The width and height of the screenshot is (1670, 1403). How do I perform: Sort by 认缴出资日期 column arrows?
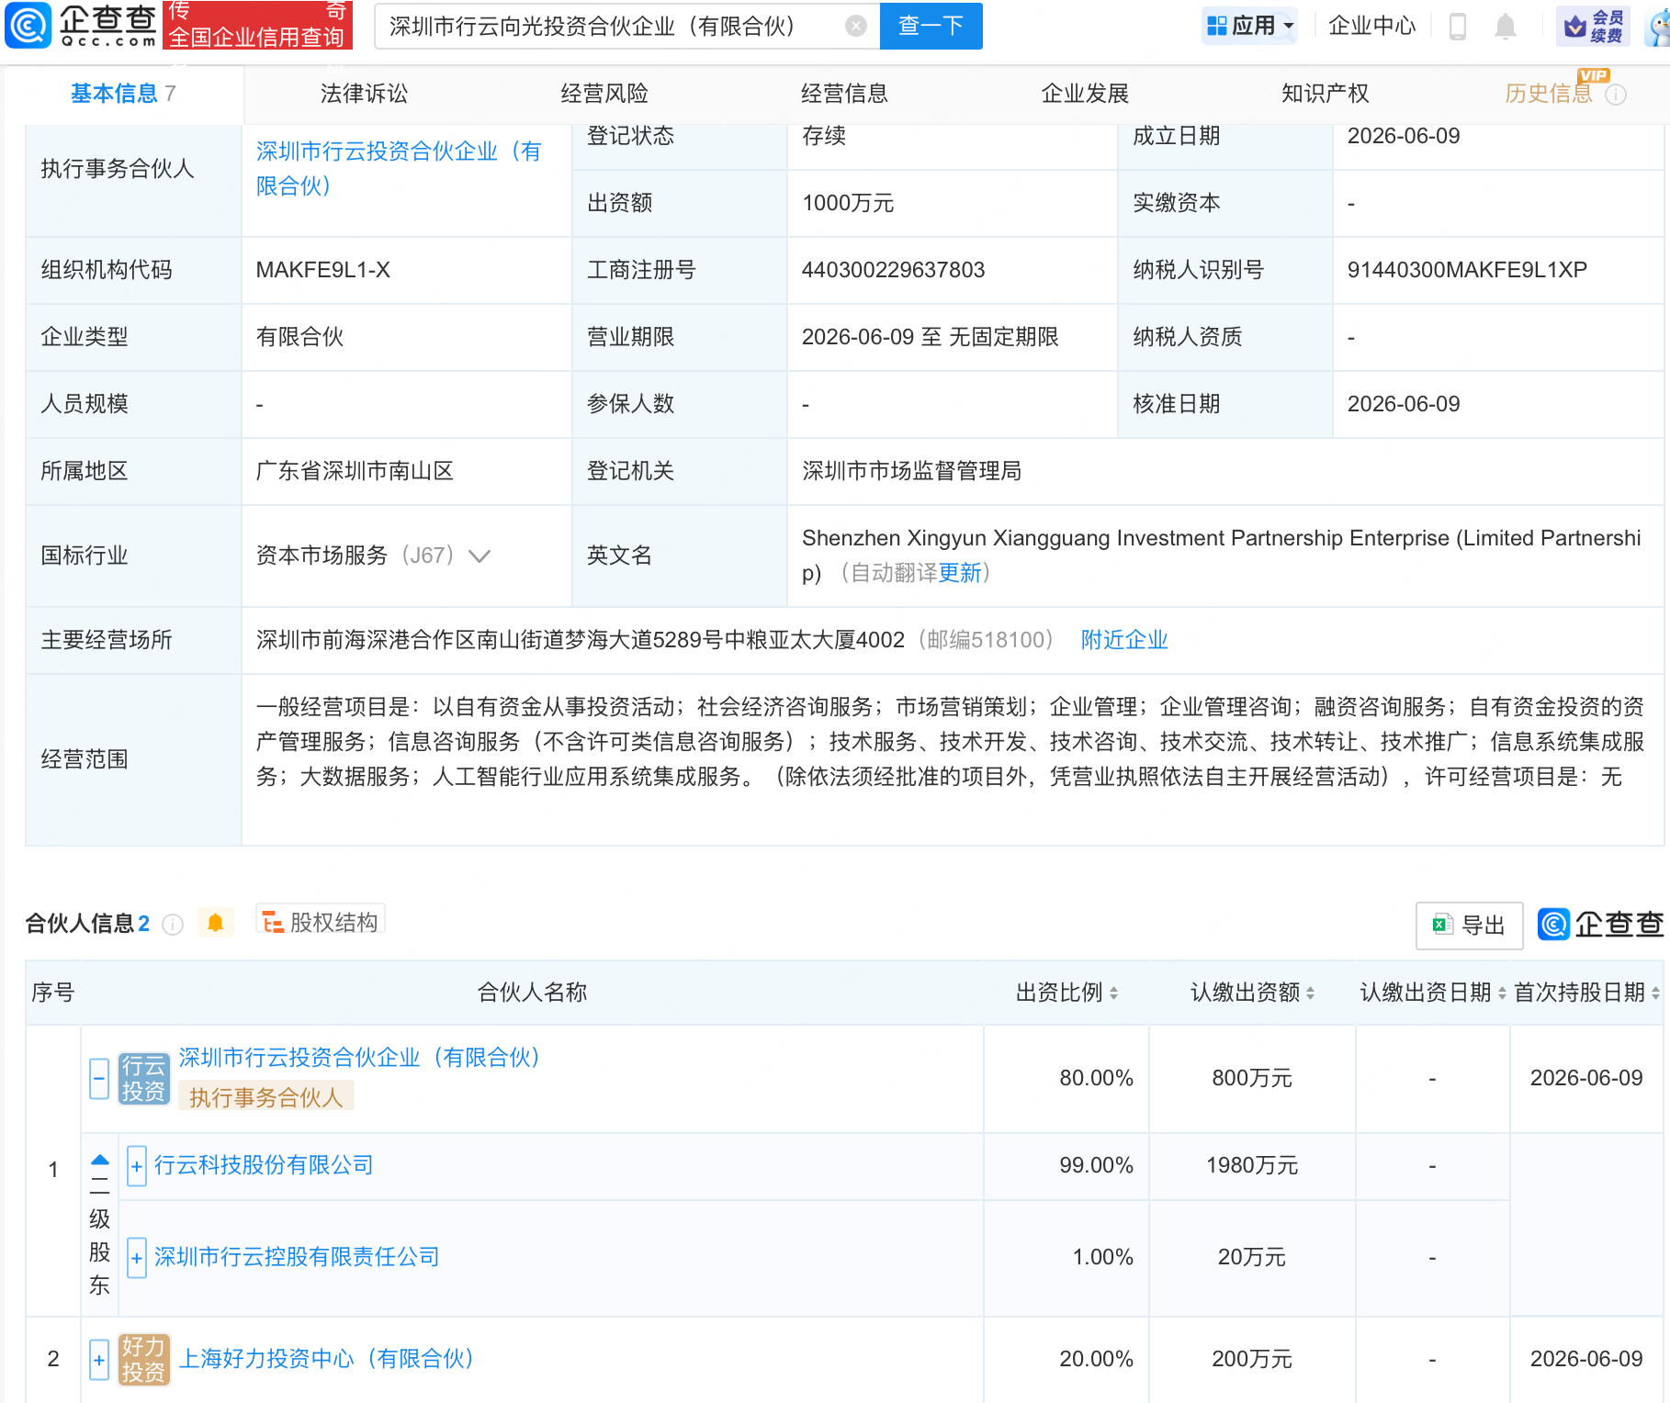[x=1502, y=993]
